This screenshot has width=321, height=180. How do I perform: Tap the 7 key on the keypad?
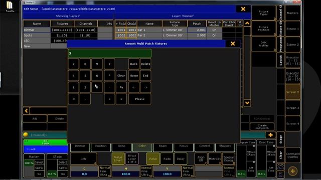[73, 64]
